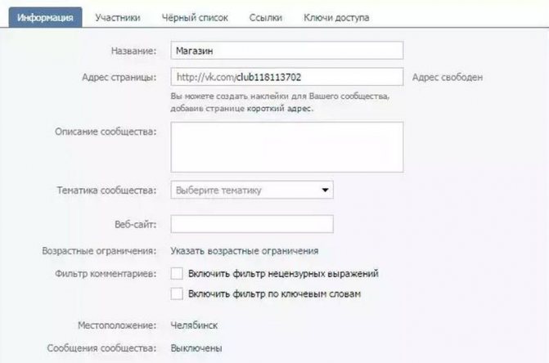Click the 'Название:' field label
The width and height of the screenshot is (549, 363).
pos(133,51)
